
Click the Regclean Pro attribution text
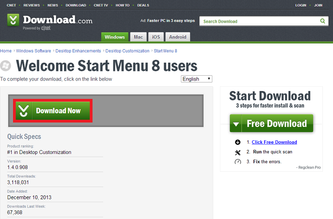pyautogui.click(x=308, y=167)
